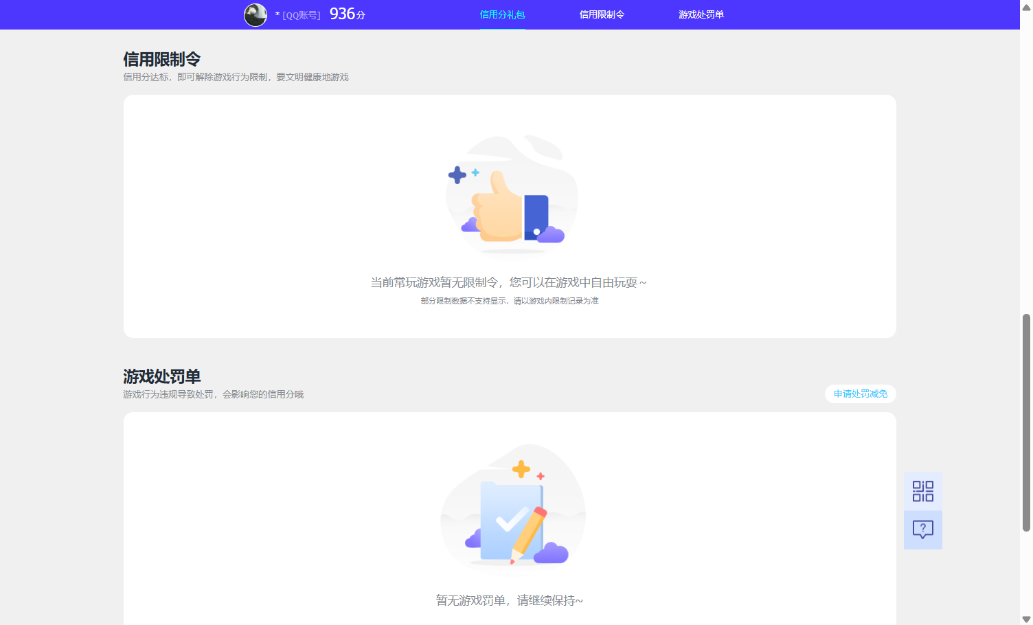Click subtitle 信用分达标，即可解除游戏行为限制
This screenshot has width=1033, height=625.
[x=195, y=77]
